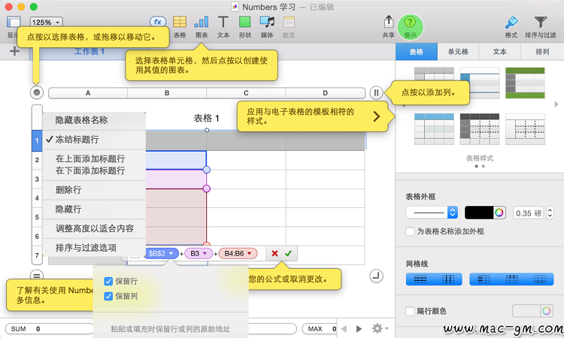
Task: Go to previous status function arrow
Action: [344, 329]
